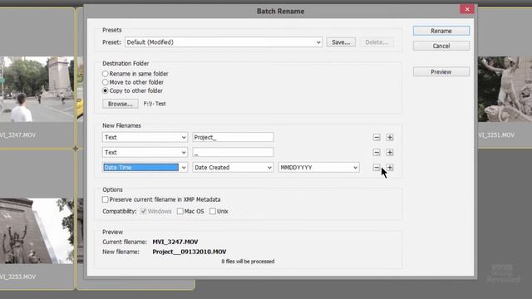
Task: Click the Preview button
Action: (441, 72)
